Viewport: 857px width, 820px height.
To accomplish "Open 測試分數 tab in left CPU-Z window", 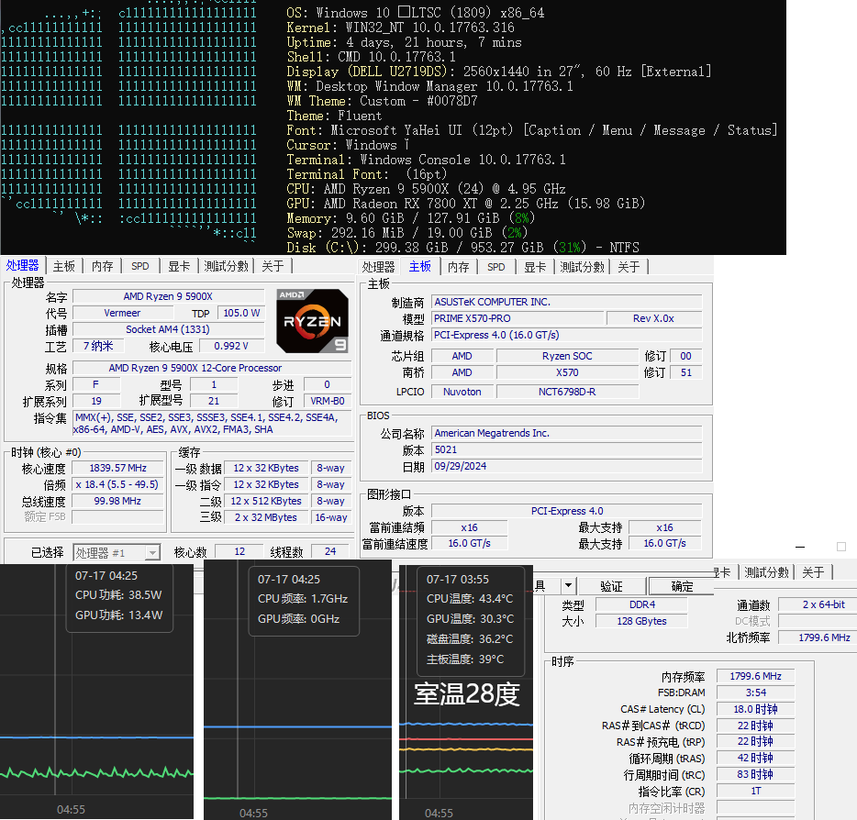I will pos(227,266).
